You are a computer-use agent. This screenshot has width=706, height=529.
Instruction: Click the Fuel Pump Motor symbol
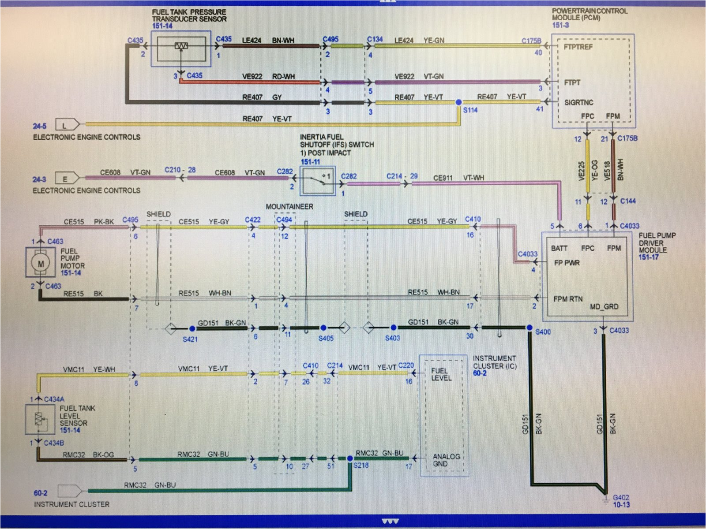tap(41, 263)
